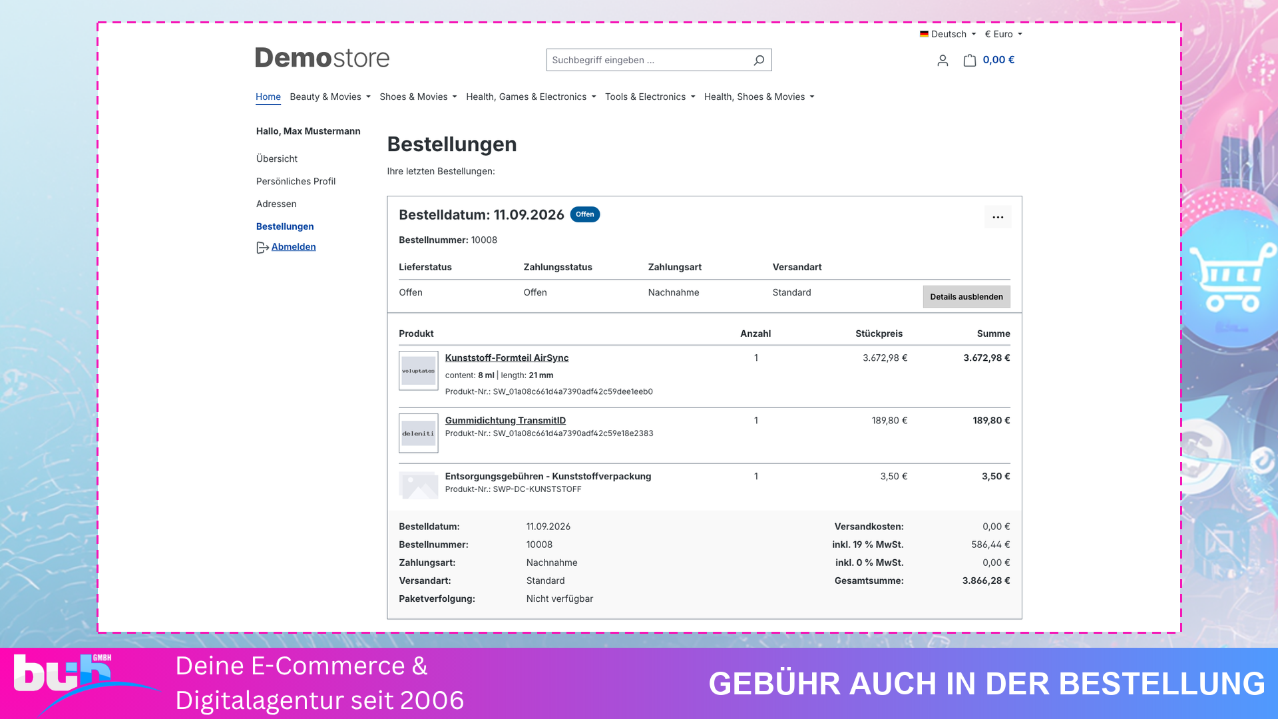Open the Euro currency dropdown
The image size is (1278, 719).
click(1003, 34)
